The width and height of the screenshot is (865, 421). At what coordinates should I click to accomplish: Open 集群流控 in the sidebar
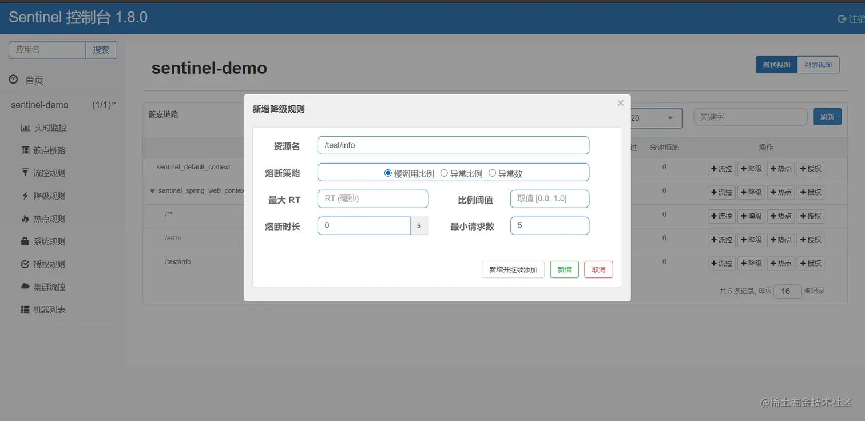pyautogui.click(x=50, y=287)
